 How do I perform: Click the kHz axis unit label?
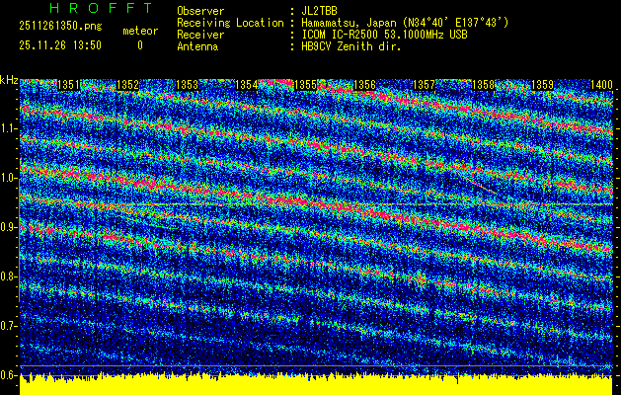click(9, 79)
